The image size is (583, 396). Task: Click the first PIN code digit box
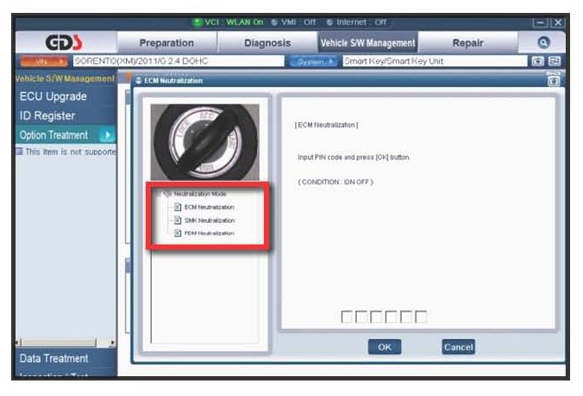[348, 318]
